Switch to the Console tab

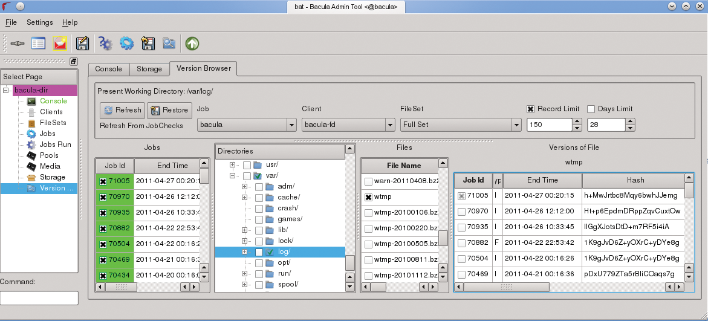click(x=108, y=69)
